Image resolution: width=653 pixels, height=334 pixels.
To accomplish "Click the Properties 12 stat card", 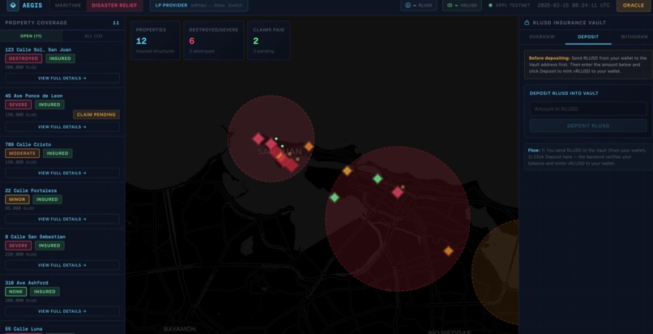I will 156,41.
